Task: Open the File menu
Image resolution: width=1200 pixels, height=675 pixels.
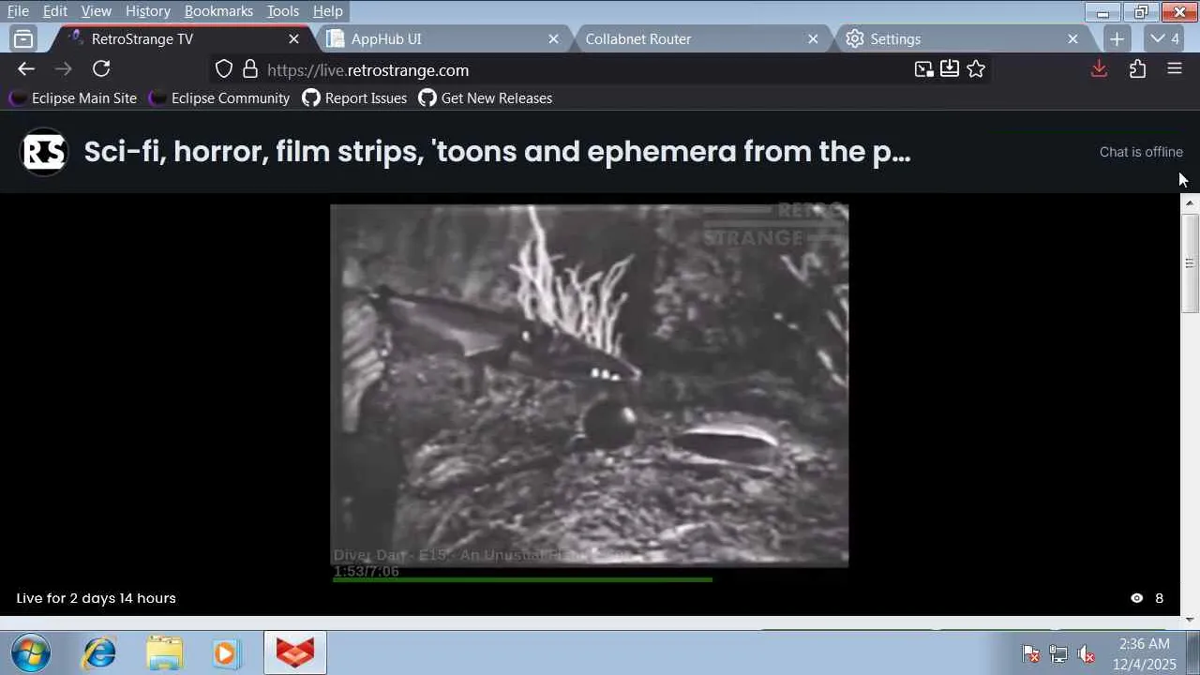Action: click(18, 11)
